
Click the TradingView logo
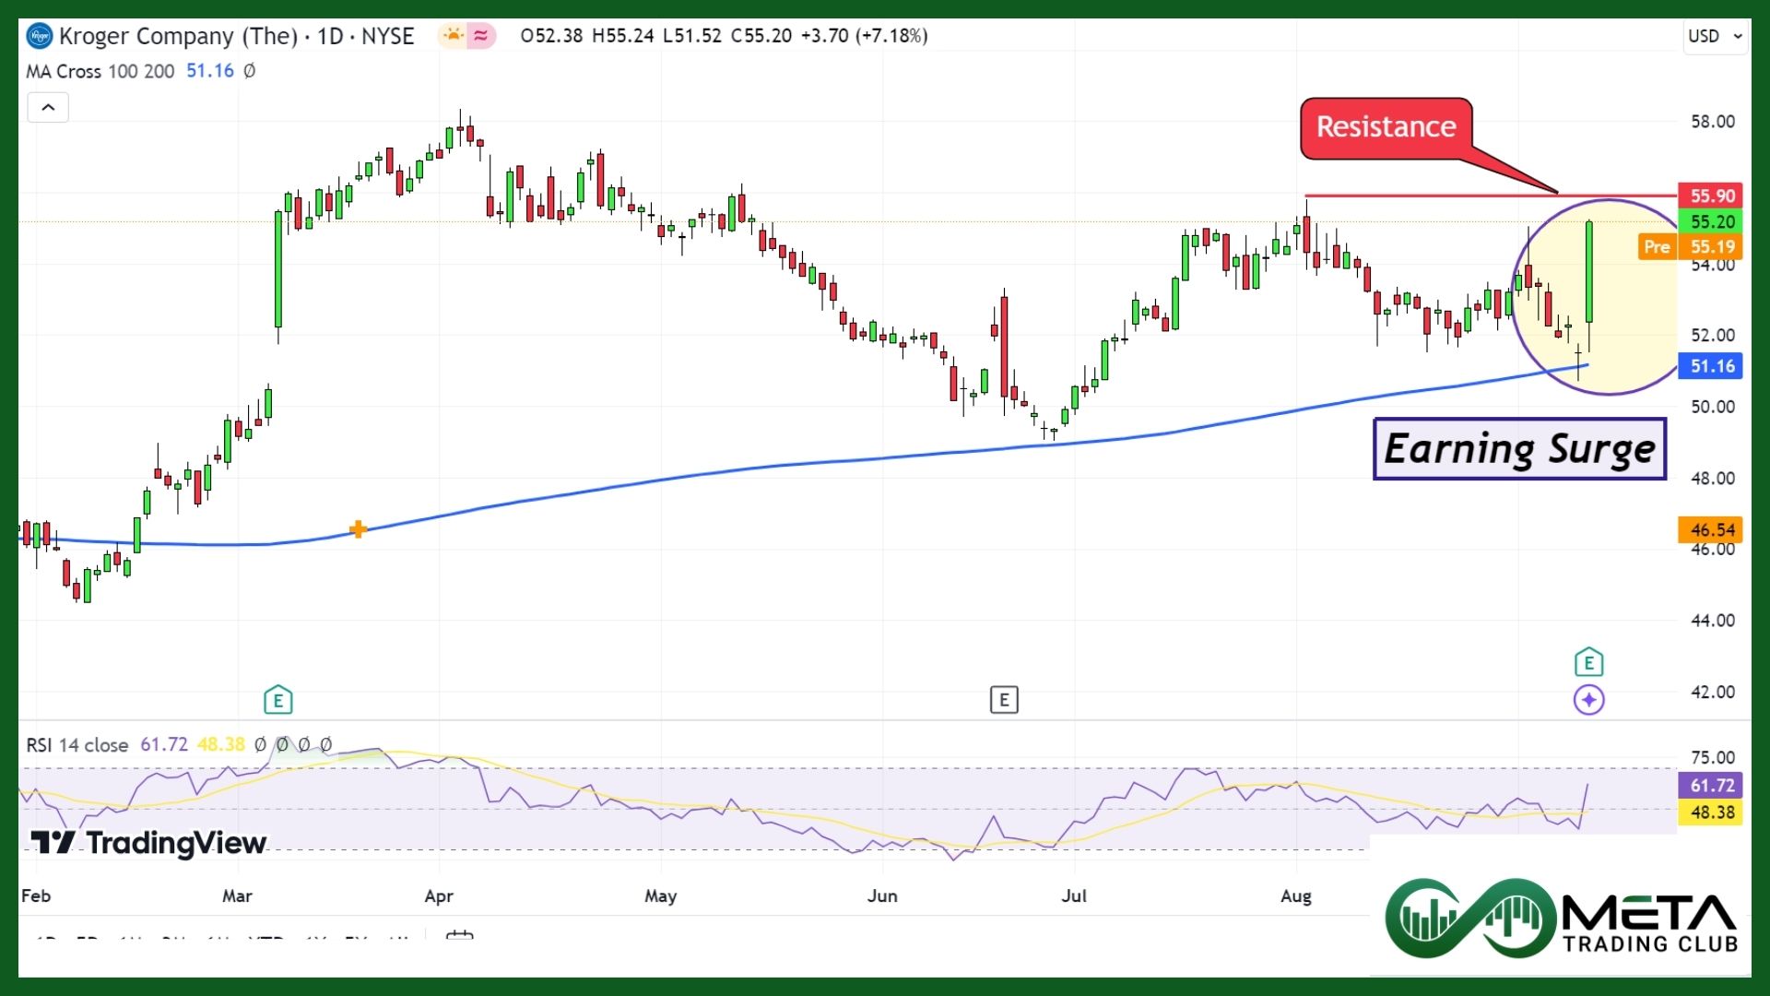pyautogui.click(x=148, y=843)
